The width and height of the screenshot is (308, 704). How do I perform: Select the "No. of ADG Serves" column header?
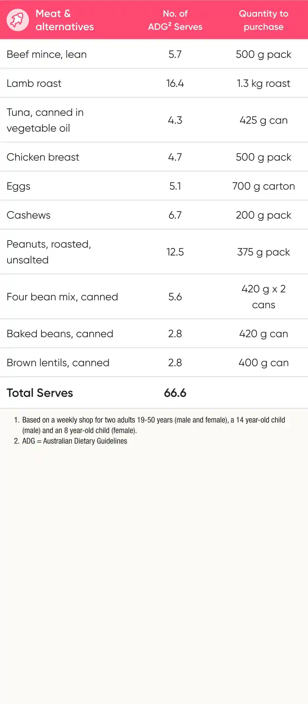(175, 20)
